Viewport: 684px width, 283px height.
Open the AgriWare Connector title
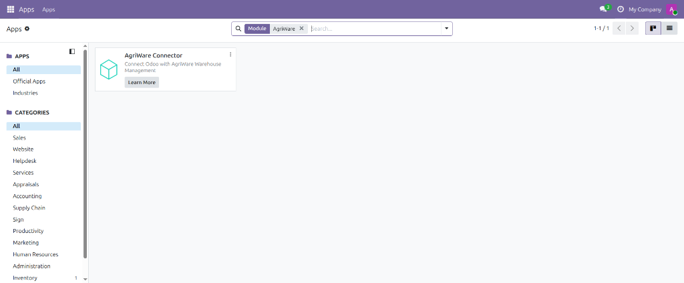154,55
